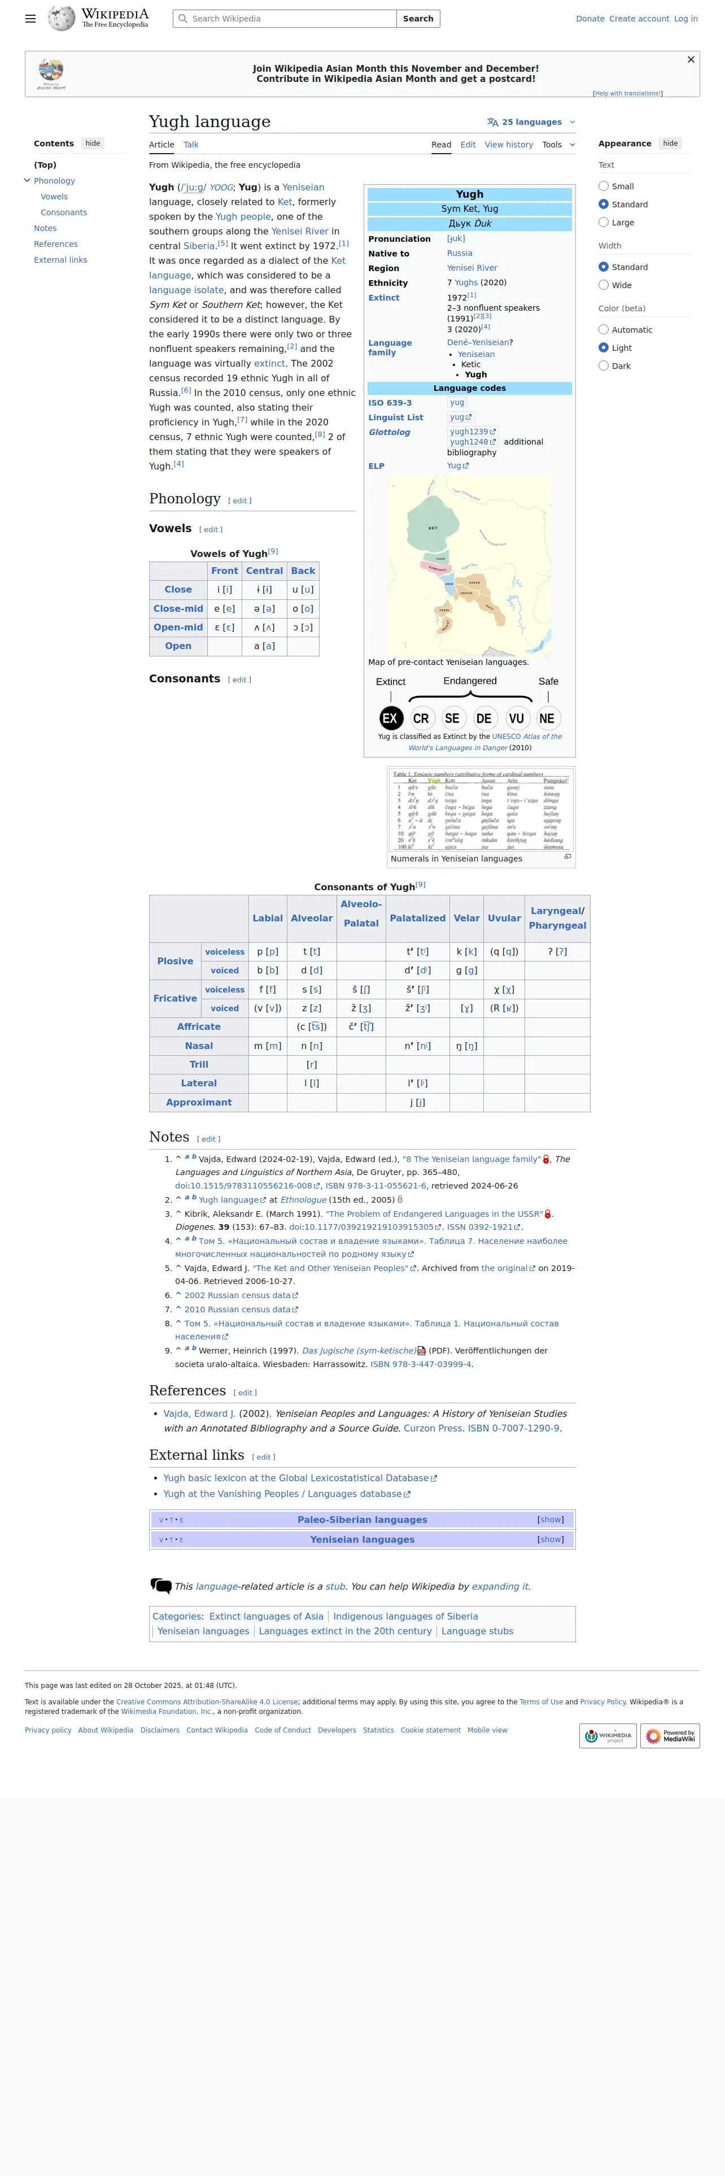Click the Powered by MediaWiki badge

click(670, 1736)
